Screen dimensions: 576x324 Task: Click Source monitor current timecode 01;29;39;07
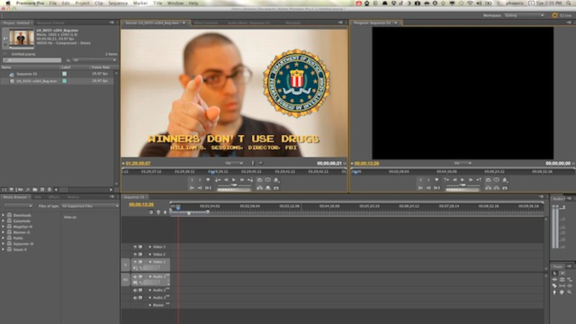138,163
